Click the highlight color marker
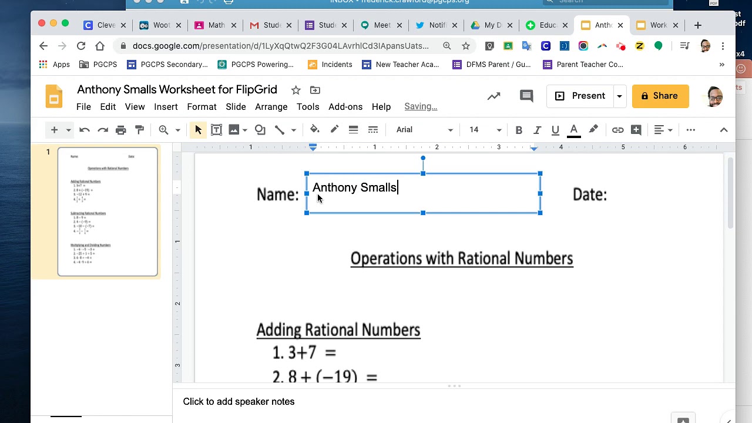The height and width of the screenshot is (423, 752). (593, 130)
